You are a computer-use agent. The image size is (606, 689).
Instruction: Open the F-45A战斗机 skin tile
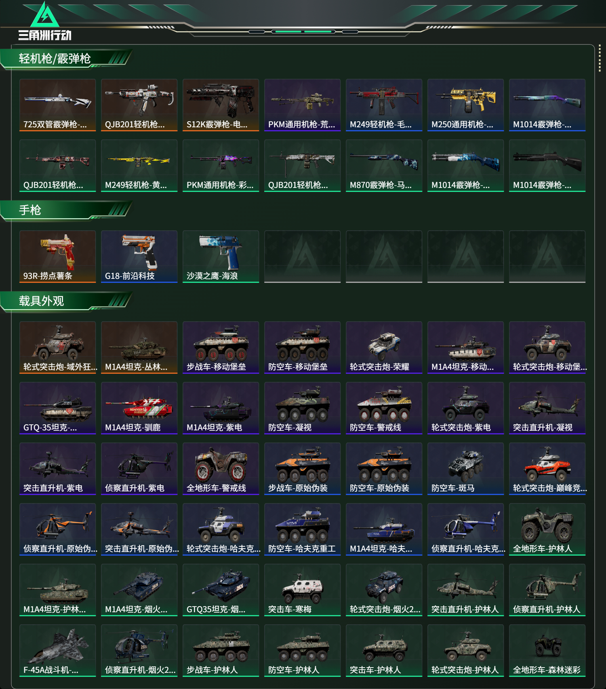(x=58, y=650)
